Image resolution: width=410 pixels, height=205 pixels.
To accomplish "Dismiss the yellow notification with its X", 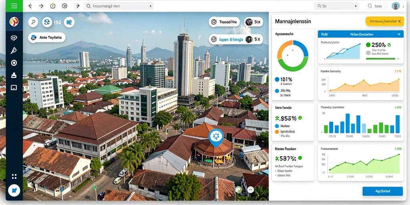I will click(x=399, y=21).
